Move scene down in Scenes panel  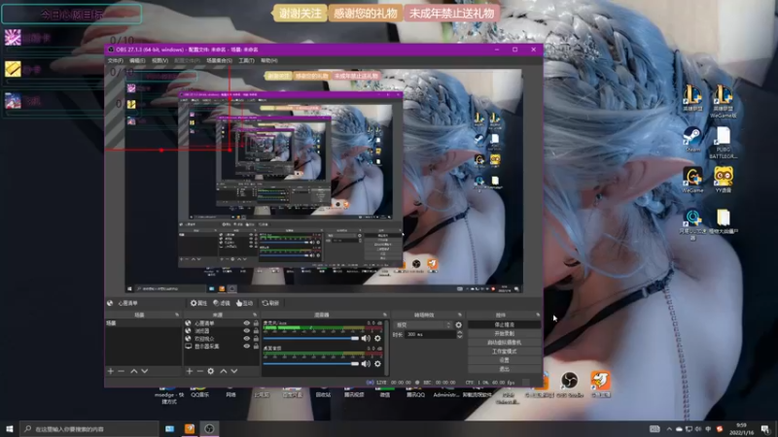click(x=144, y=371)
